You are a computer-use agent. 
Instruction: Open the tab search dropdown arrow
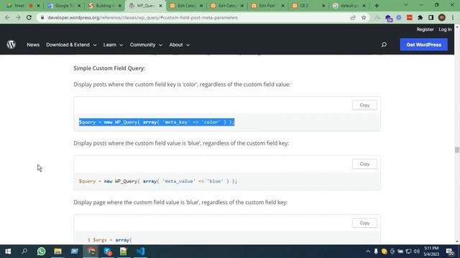[x=405, y=5]
